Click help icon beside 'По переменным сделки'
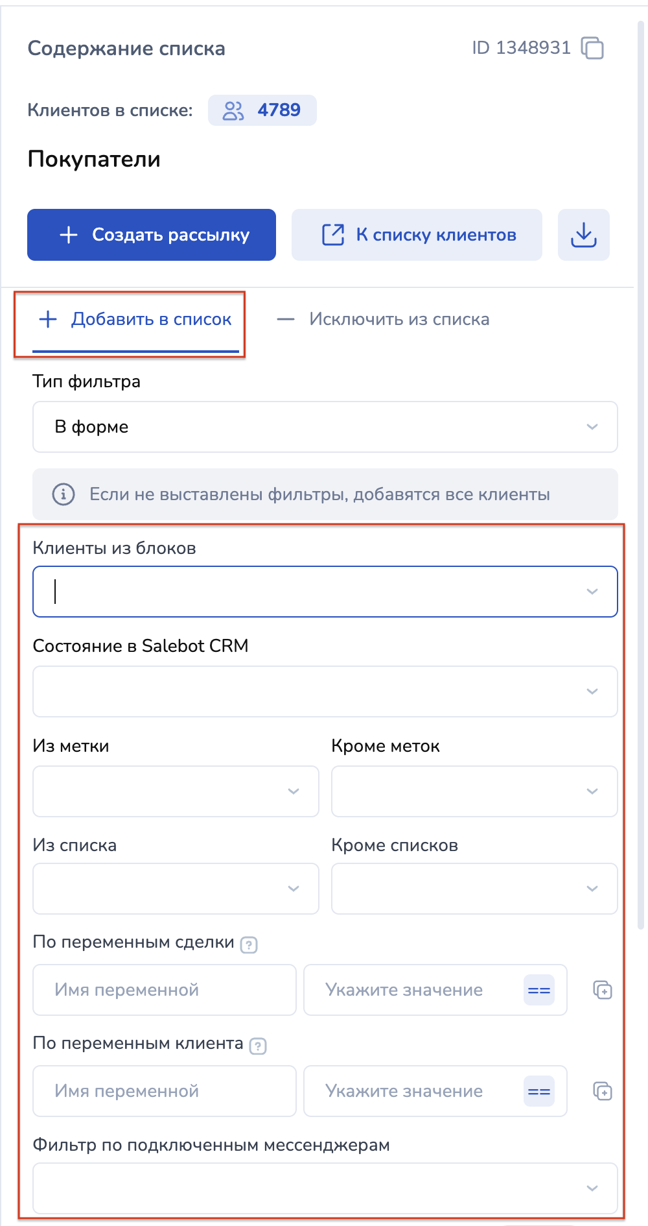This screenshot has width=648, height=1226. click(x=249, y=944)
